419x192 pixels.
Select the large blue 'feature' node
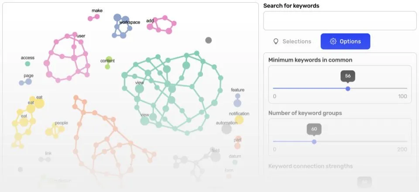237,103
